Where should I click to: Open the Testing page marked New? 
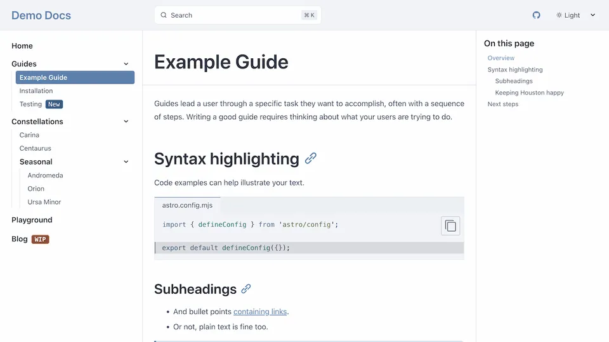(31, 104)
